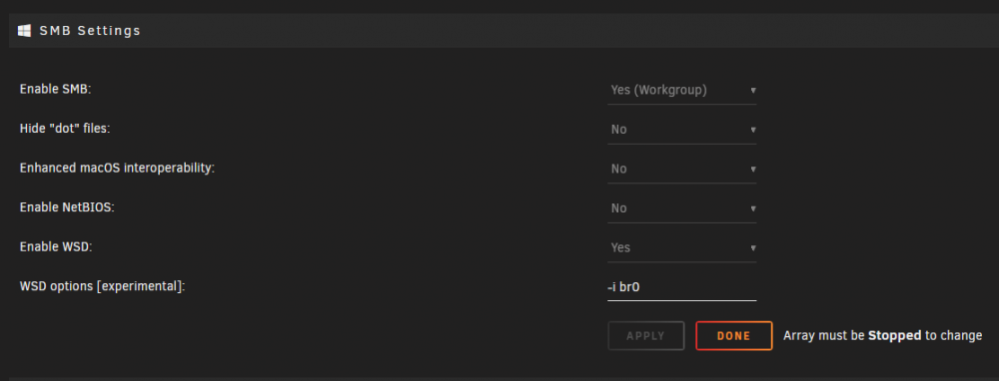The image size is (999, 381).
Task: Click the Hide "dot" files label
Action: point(65,129)
